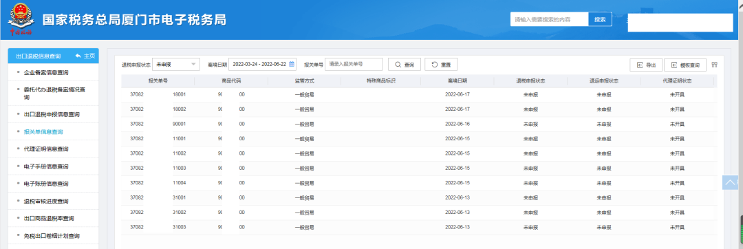Click 未开具 in the 90001 row

click(x=677, y=124)
